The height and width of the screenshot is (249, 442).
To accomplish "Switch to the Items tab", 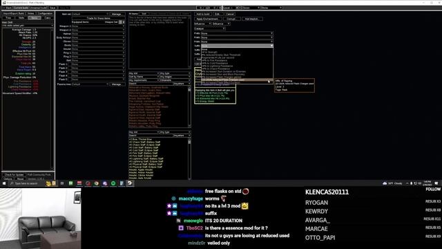I will click(x=35, y=18).
